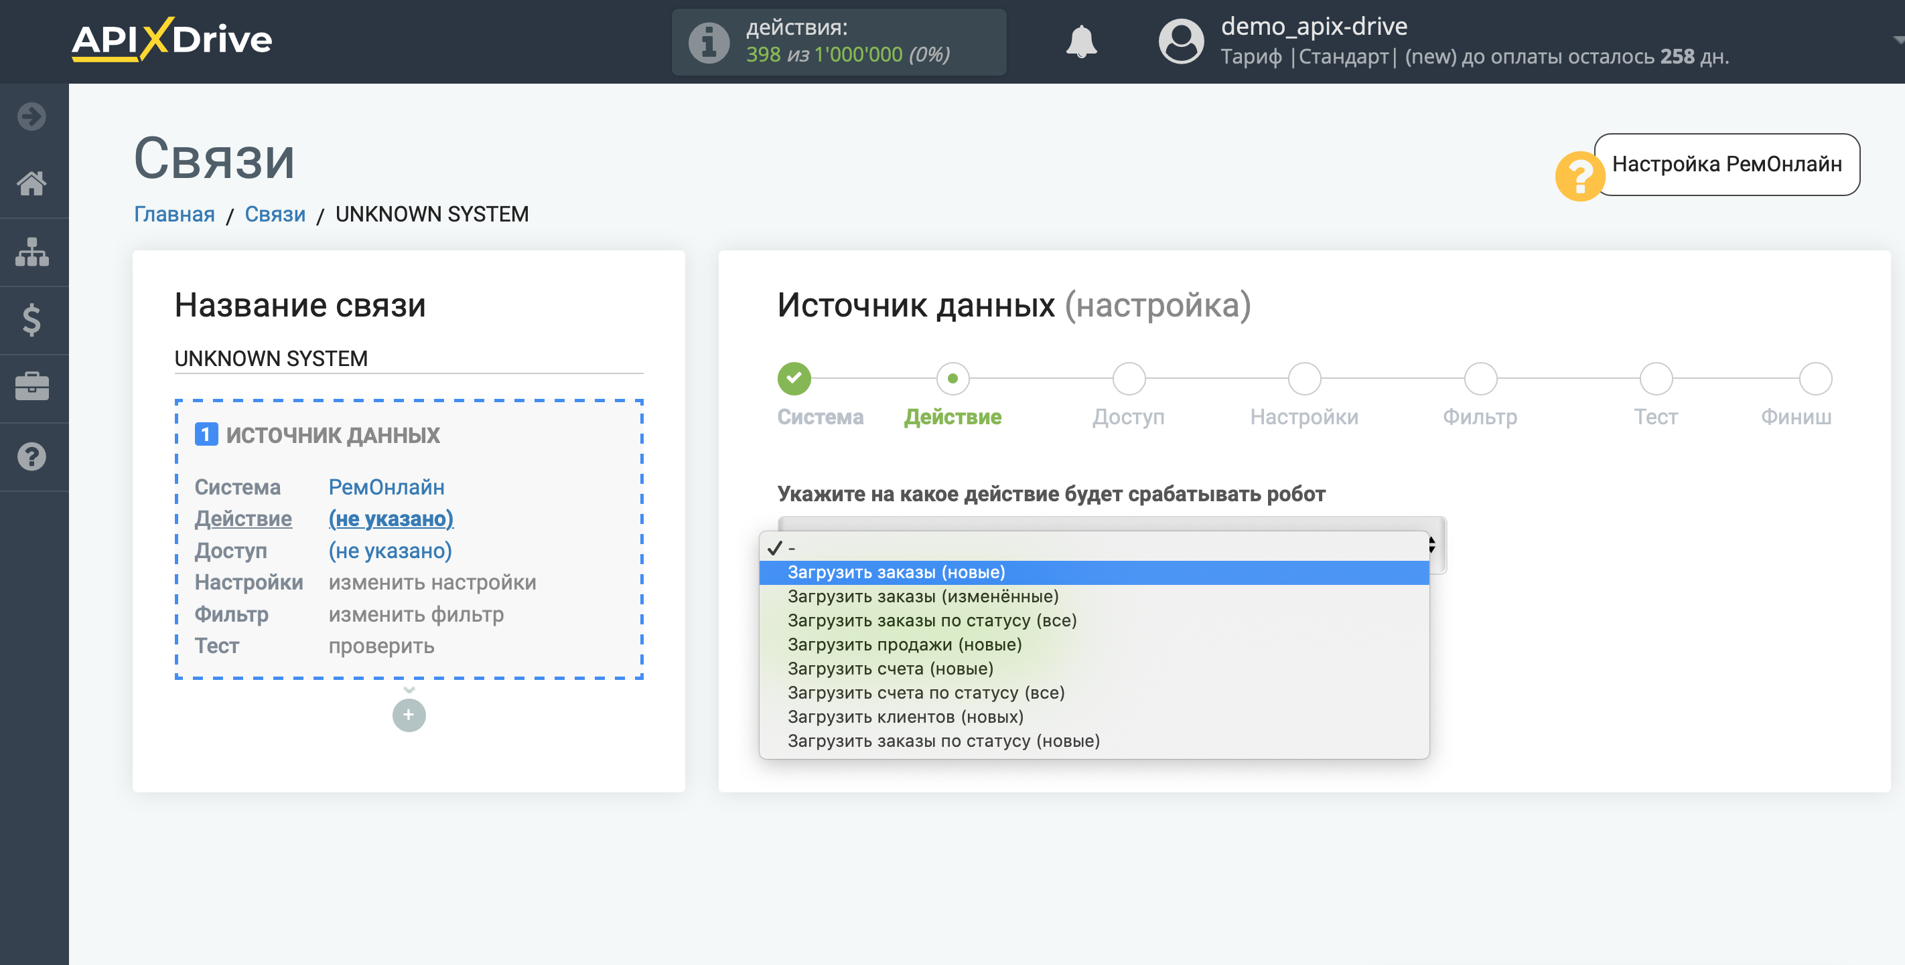Click the plus icon to add block
Viewport: 1905px width, 965px height.
click(409, 715)
